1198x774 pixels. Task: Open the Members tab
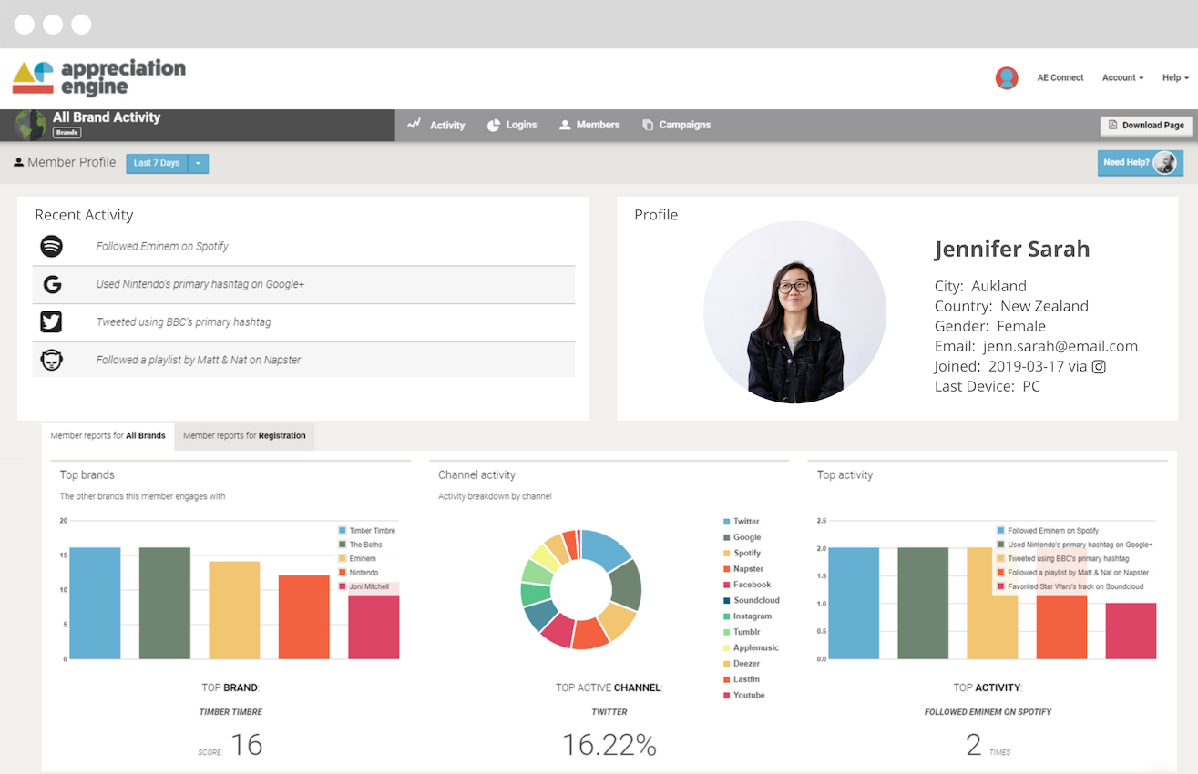point(589,125)
